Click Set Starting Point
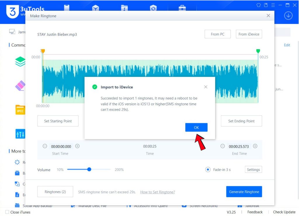 (58, 121)
